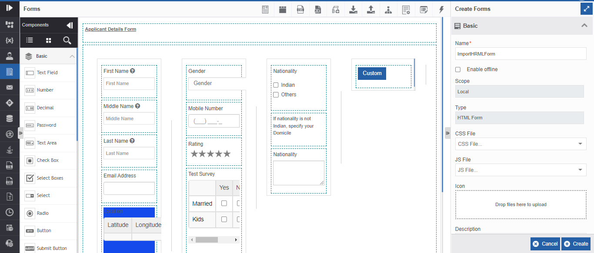
Task: Open the CSS file sidebar icon
Action: 10,181
